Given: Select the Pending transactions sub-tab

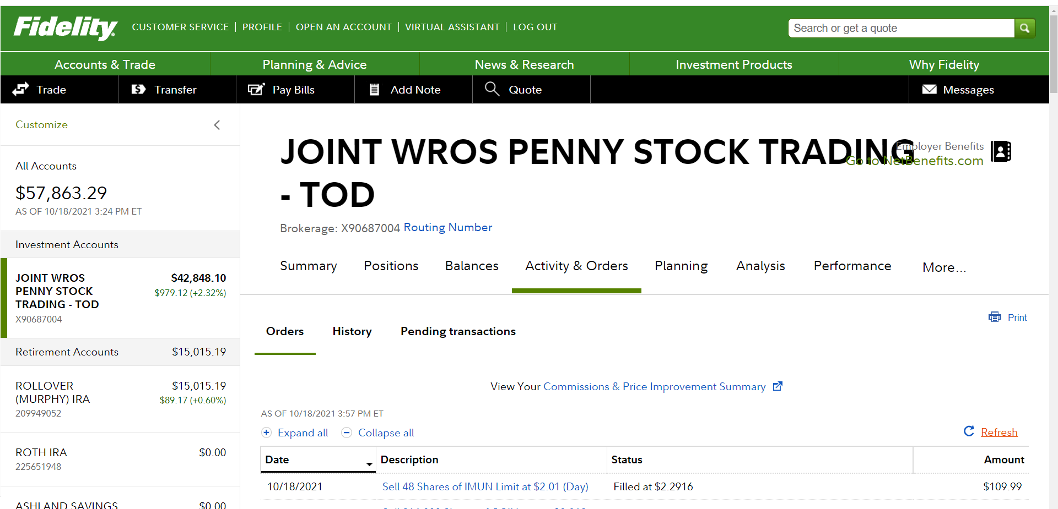Looking at the screenshot, I should tap(458, 331).
